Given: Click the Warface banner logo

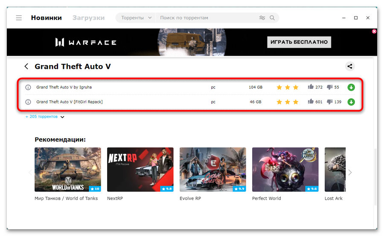Looking at the screenshot, I should pyautogui.click(x=86, y=42).
